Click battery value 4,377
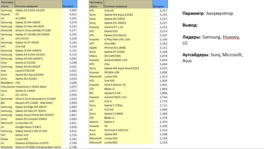This screenshot has height=149, width=264. pyautogui.click(x=70, y=30)
